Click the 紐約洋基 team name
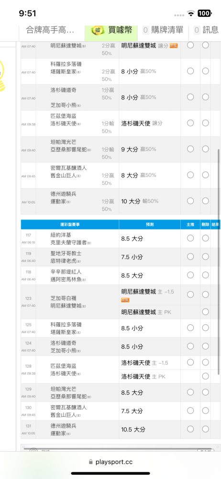Image resolution: width=221 pixels, height=479 pixels. click(60, 235)
